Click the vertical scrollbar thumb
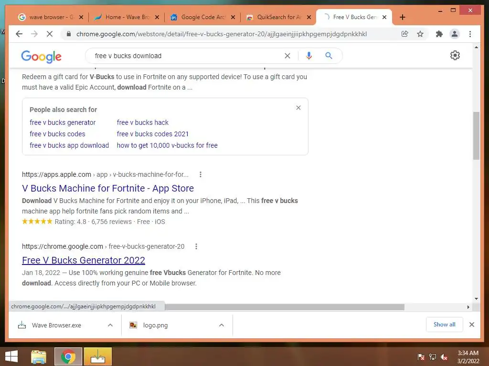Image resolution: width=489 pixels, height=366 pixels. pos(476,136)
